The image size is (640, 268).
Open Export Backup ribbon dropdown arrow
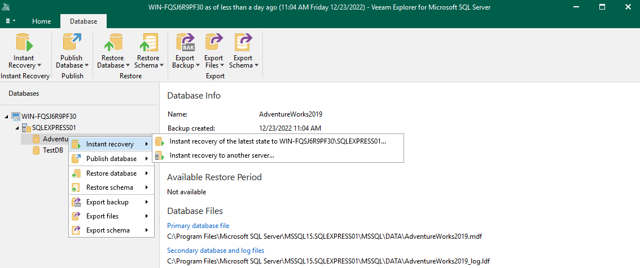click(198, 65)
